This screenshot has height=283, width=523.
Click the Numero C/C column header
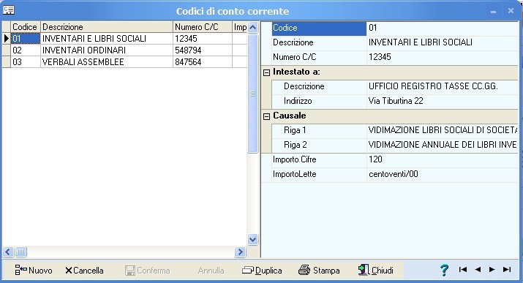pyautogui.click(x=203, y=27)
